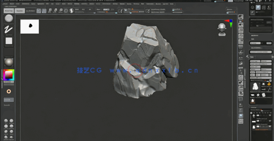Select the Rotate gizmo mode icon
Viewport: 274px width, 141px height.
[61, 11]
